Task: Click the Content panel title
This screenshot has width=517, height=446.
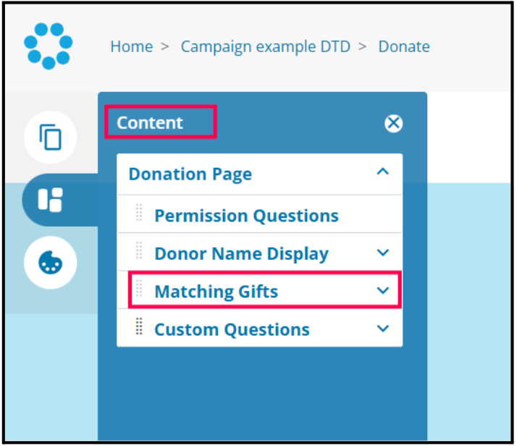Action: pos(150,122)
